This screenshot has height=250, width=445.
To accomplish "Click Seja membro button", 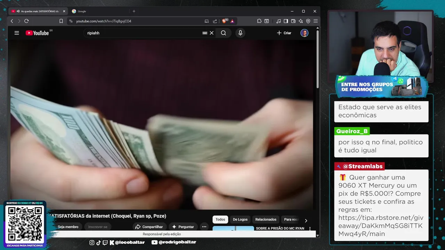I will click(x=68, y=227).
